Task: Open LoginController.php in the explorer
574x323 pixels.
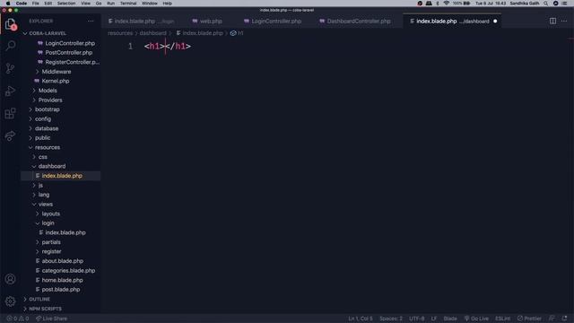Action: tap(70, 43)
